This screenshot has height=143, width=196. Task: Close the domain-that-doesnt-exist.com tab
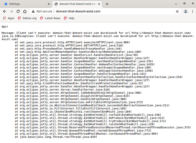click(x=99, y=4)
